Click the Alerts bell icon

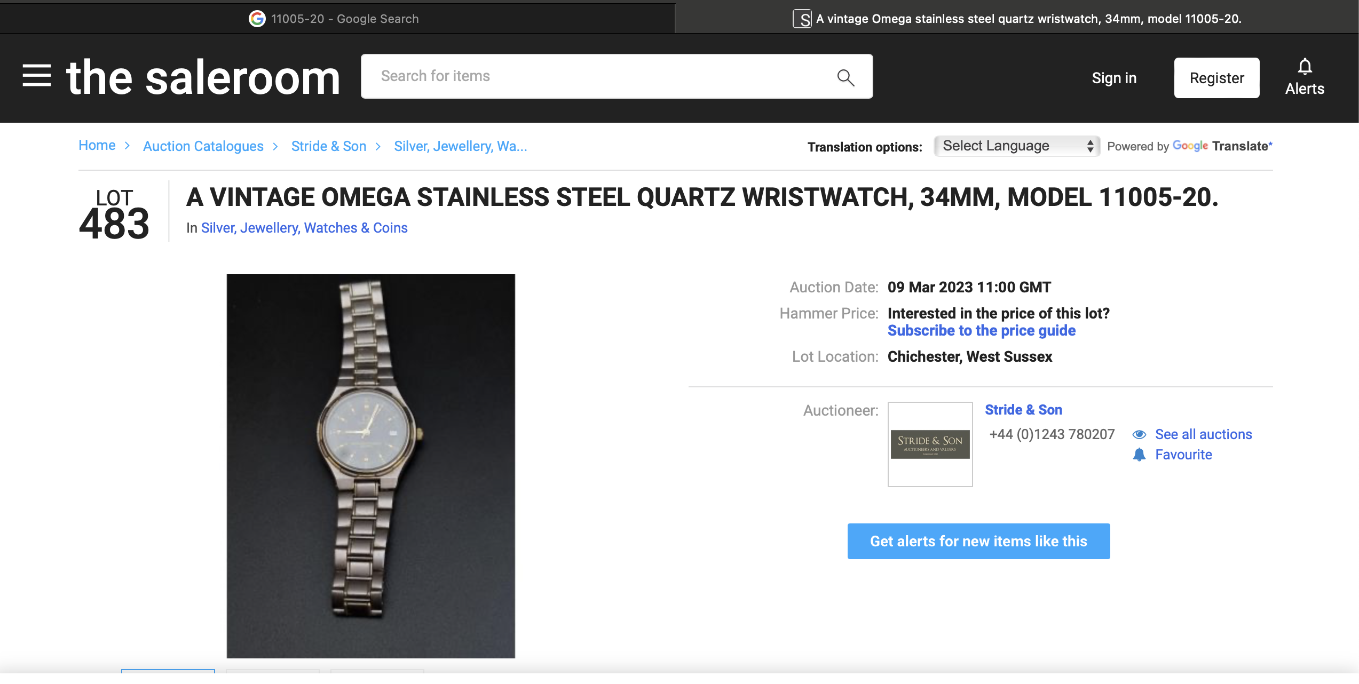pyautogui.click(x=1305, y=67)
